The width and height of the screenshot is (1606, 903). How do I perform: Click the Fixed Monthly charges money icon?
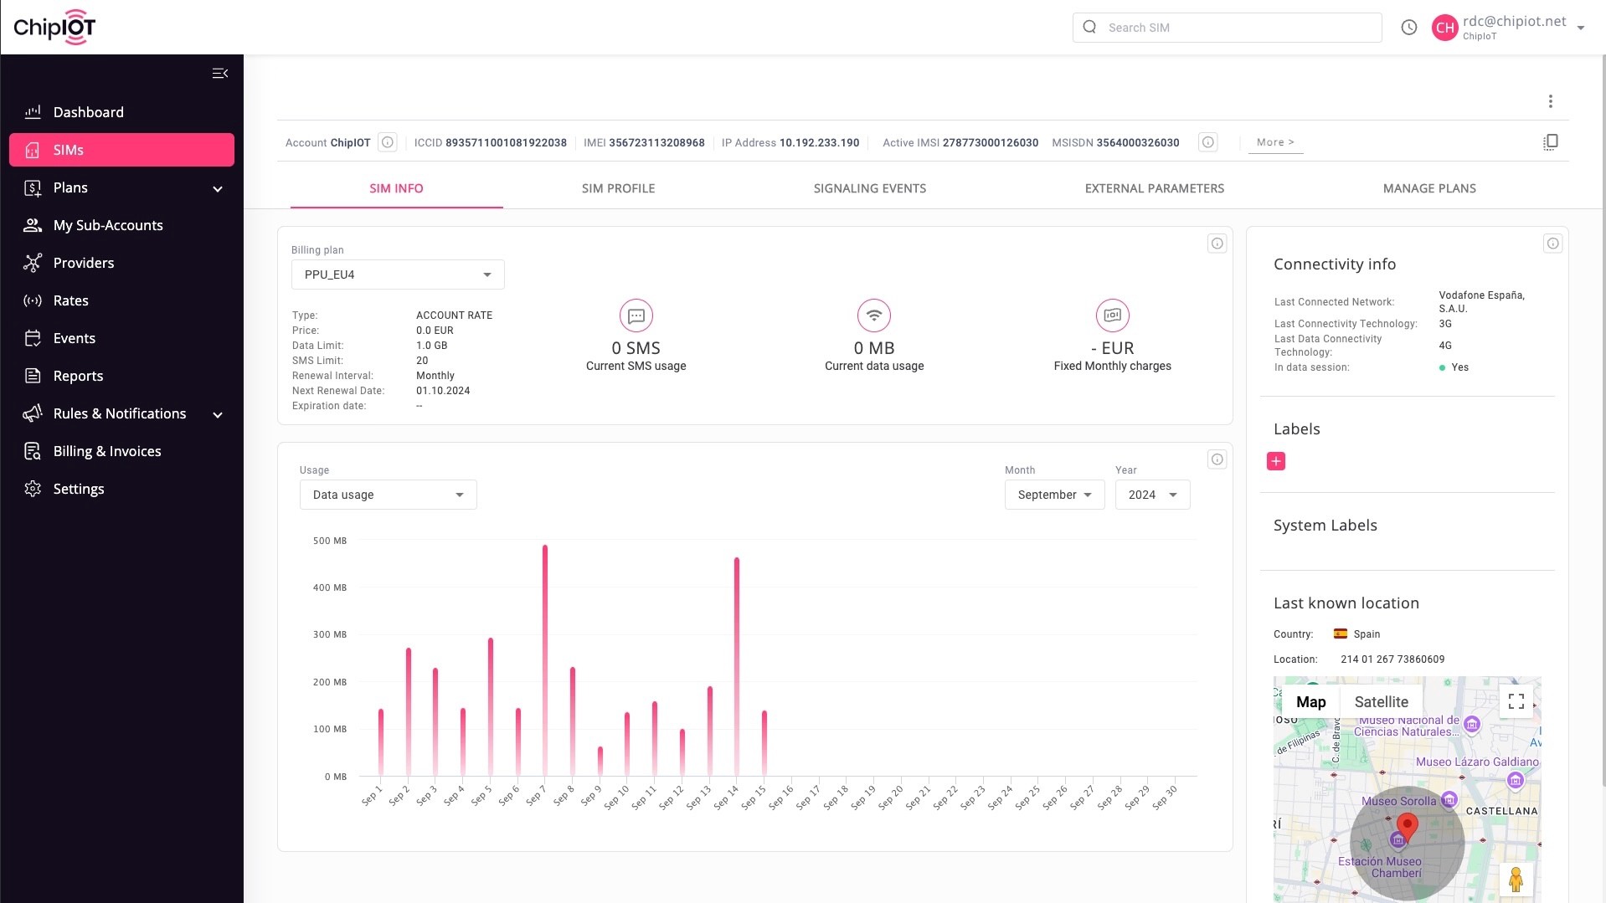click(1113, 316)
